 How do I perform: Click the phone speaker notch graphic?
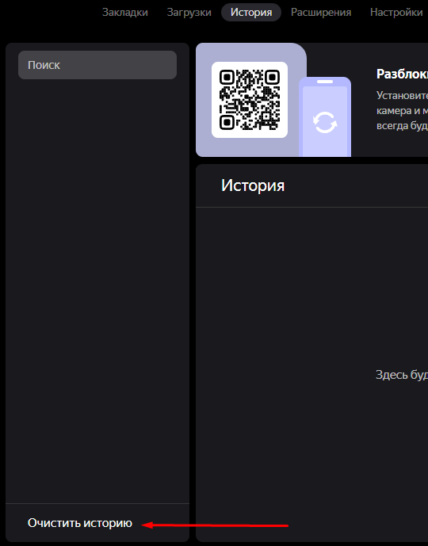325,82
